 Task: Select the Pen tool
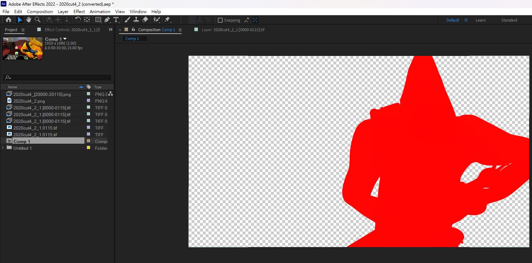tap(107, 20)
